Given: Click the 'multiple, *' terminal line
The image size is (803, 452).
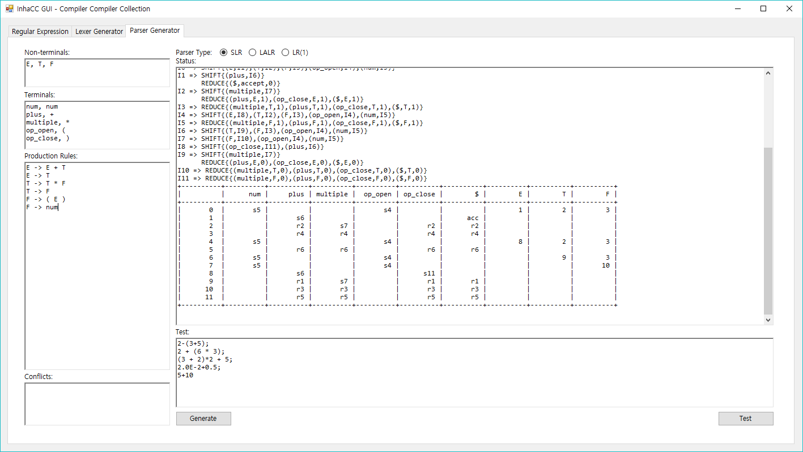Looking at the screenshot, I should click(x=48, y=123).
